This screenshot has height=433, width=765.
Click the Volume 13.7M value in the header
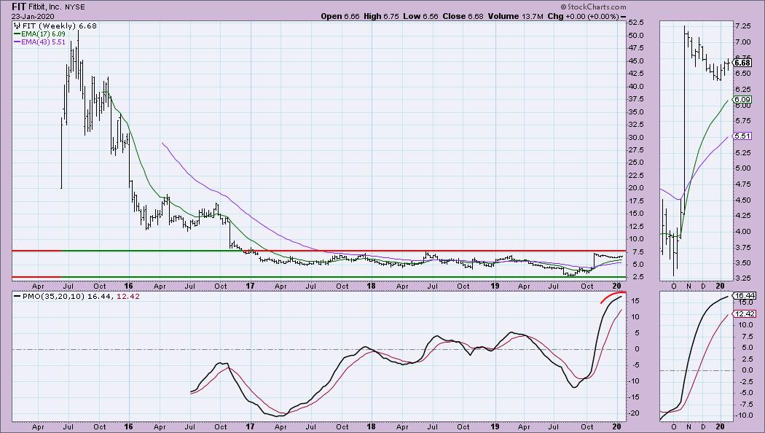point(516,16)
